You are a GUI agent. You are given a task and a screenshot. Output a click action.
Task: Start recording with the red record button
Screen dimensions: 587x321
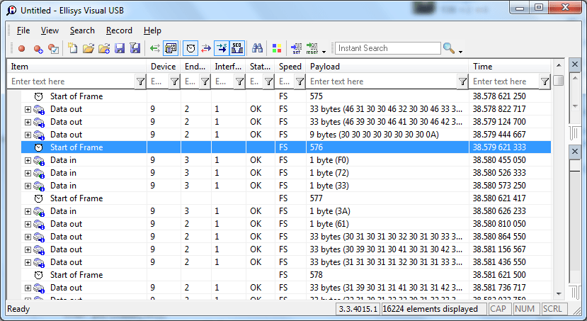tap(22, 48)
